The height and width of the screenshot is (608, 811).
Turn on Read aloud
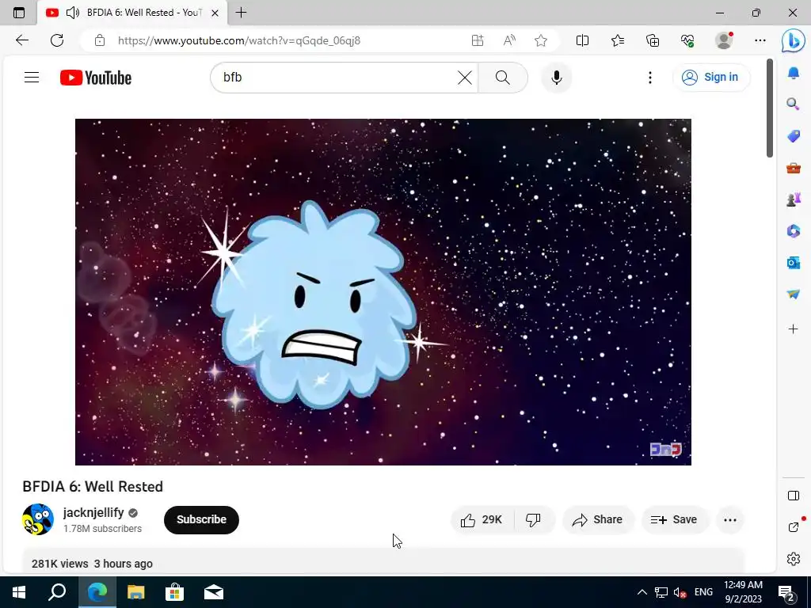(x=509, y=40)
